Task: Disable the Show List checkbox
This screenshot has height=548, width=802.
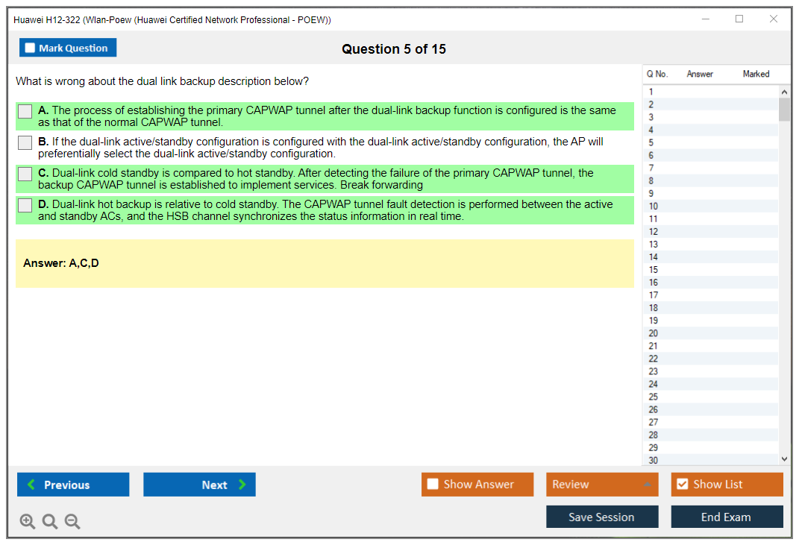Action: point(682,485)
